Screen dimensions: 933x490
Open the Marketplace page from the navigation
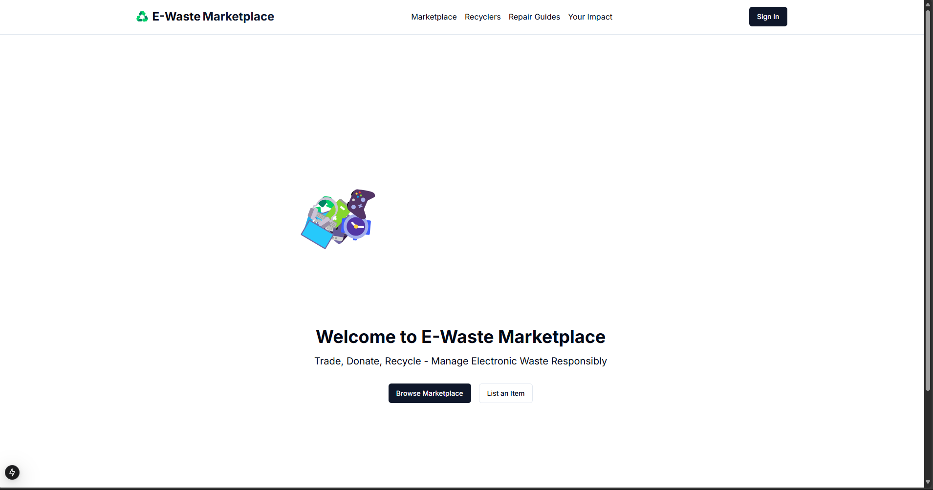(434, 17)
